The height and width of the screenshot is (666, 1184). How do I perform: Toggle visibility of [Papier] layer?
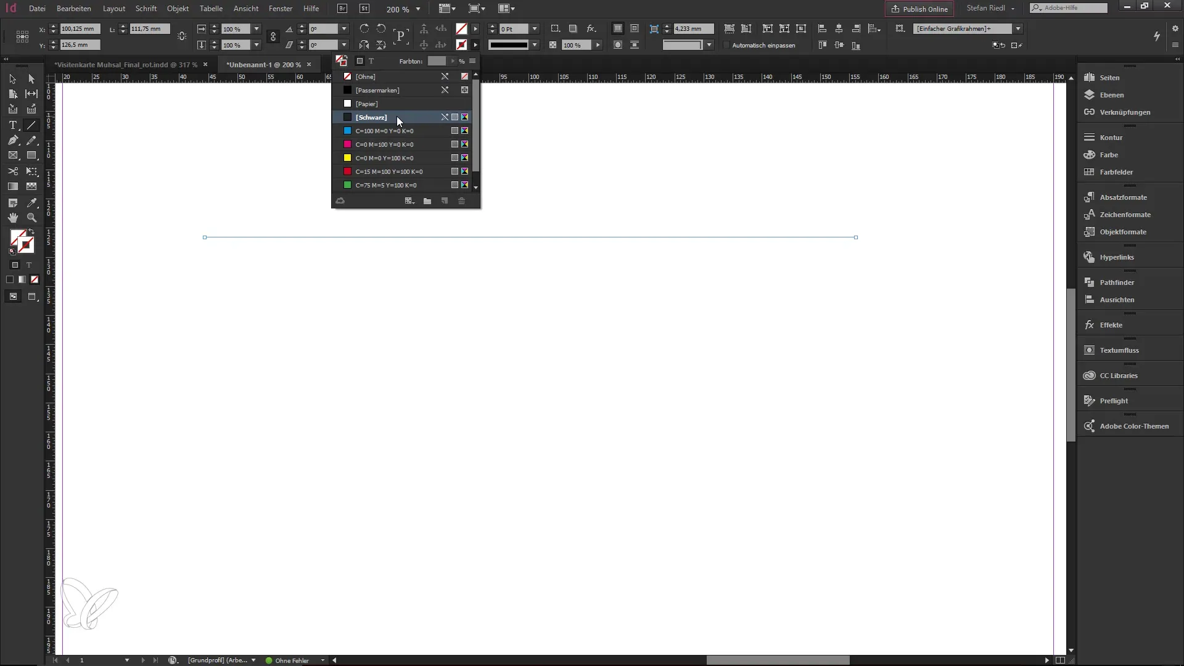point(347,103)
